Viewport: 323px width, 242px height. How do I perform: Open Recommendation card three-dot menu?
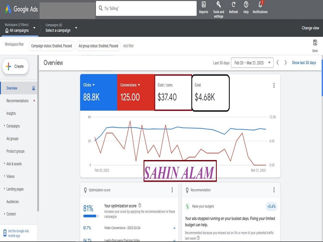(274, 190)
